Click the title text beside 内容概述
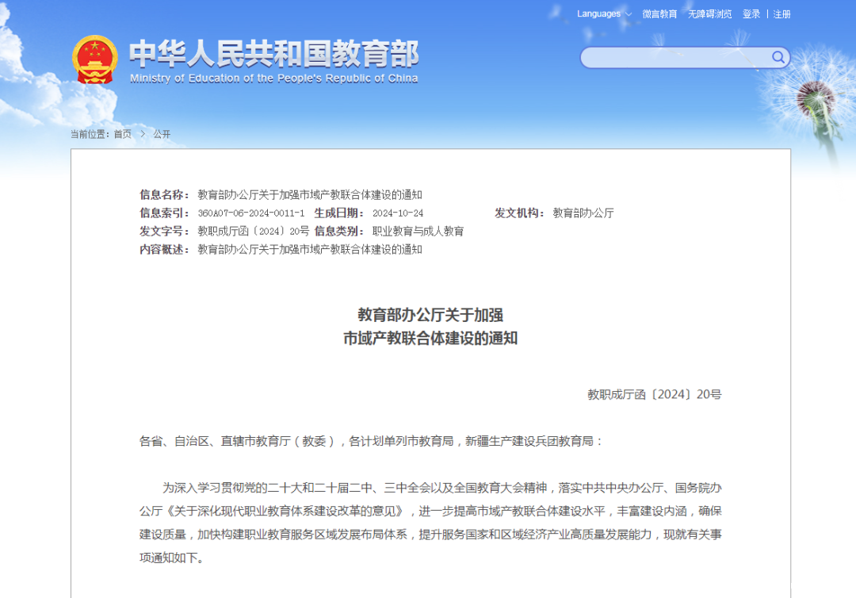The width and height of the screenshot is (856, 598). coord(310,250)
